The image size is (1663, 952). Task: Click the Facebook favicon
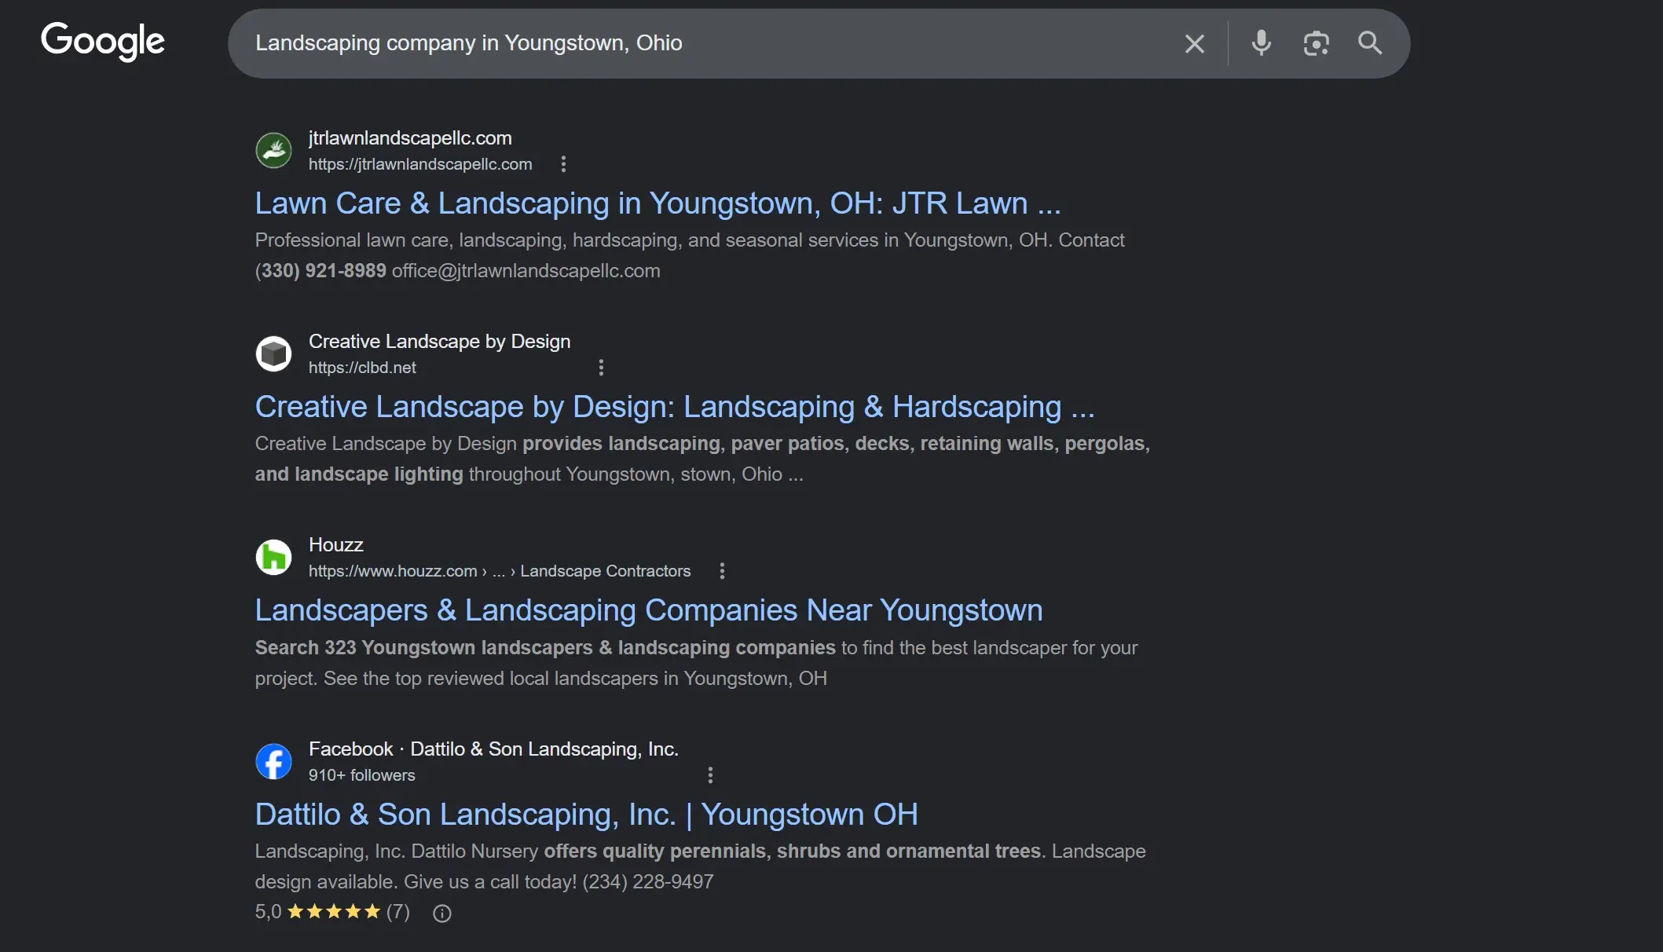click(273, 762)
